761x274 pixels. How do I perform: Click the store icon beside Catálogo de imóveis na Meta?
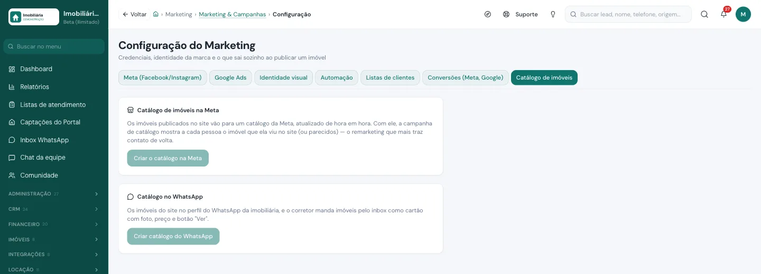tap(131, 110)
